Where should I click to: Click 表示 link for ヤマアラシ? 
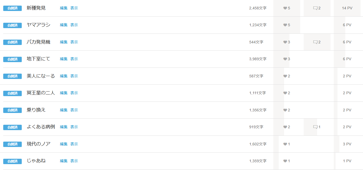pyautogui.click(x=74, y=25)
